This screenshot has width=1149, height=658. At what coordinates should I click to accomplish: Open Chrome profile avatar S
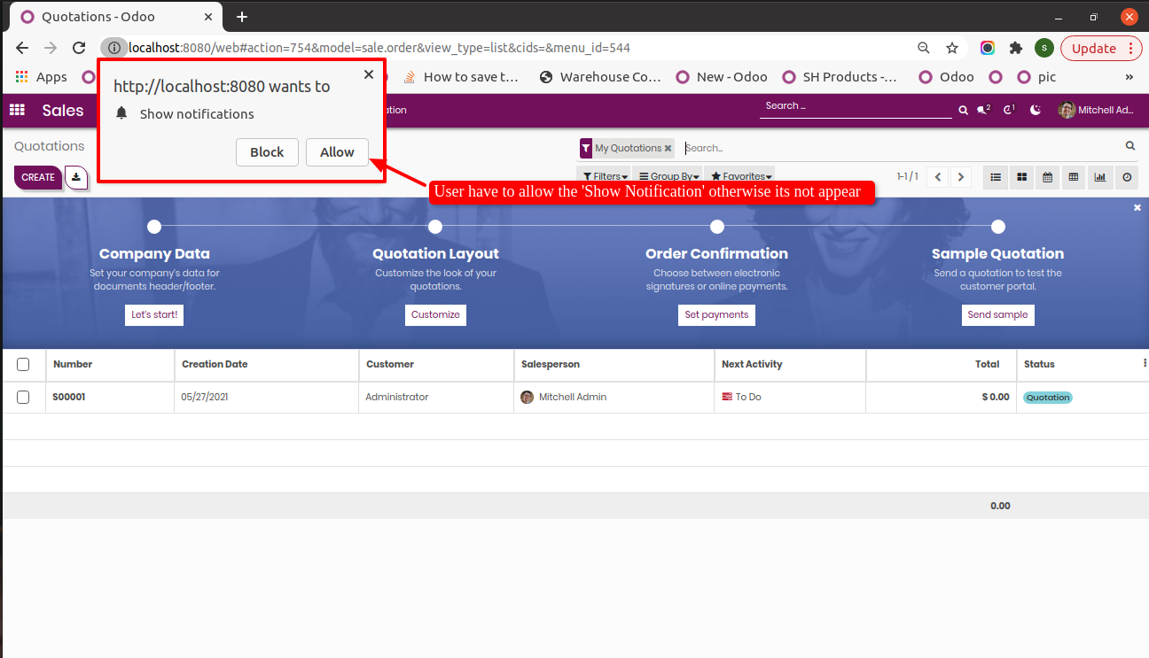click(x=1044, y=48)
